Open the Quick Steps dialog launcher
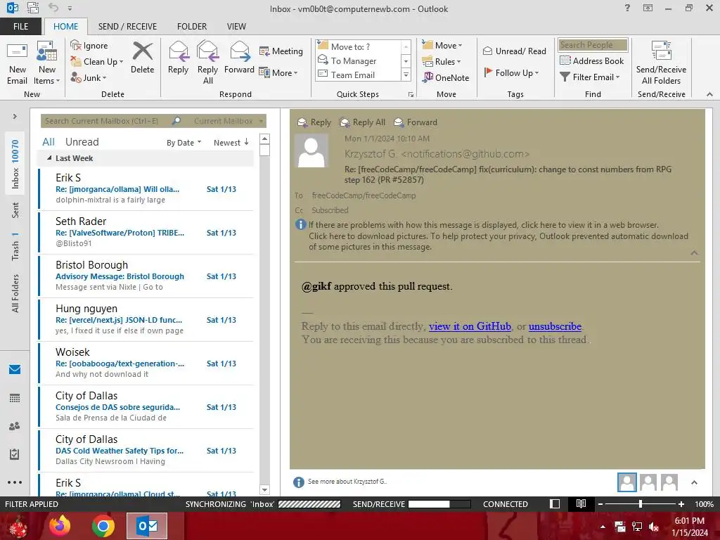 click(411, 95)
